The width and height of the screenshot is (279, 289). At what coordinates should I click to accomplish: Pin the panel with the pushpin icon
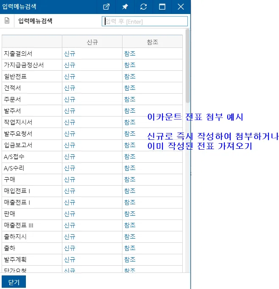[x=125, y=7]
